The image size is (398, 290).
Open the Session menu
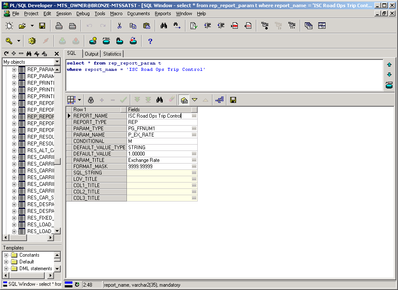point(64,13)
